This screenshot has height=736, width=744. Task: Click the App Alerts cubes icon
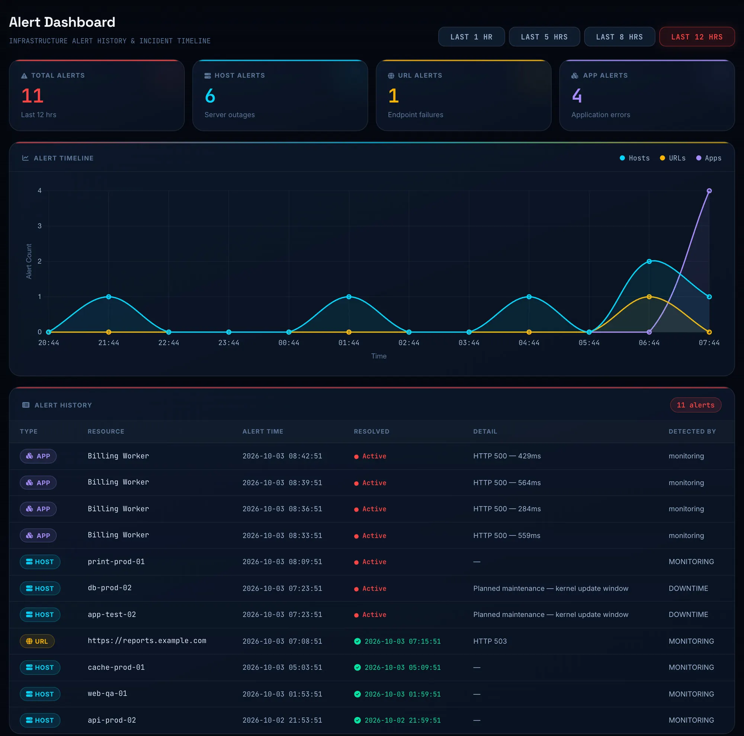coord(575,76)
